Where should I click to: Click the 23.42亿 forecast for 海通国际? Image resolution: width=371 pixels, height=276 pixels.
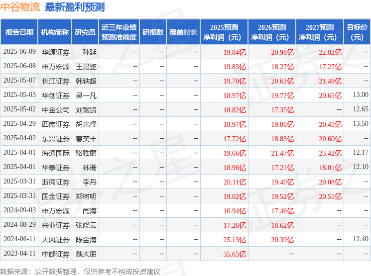(x=330, y=153)
